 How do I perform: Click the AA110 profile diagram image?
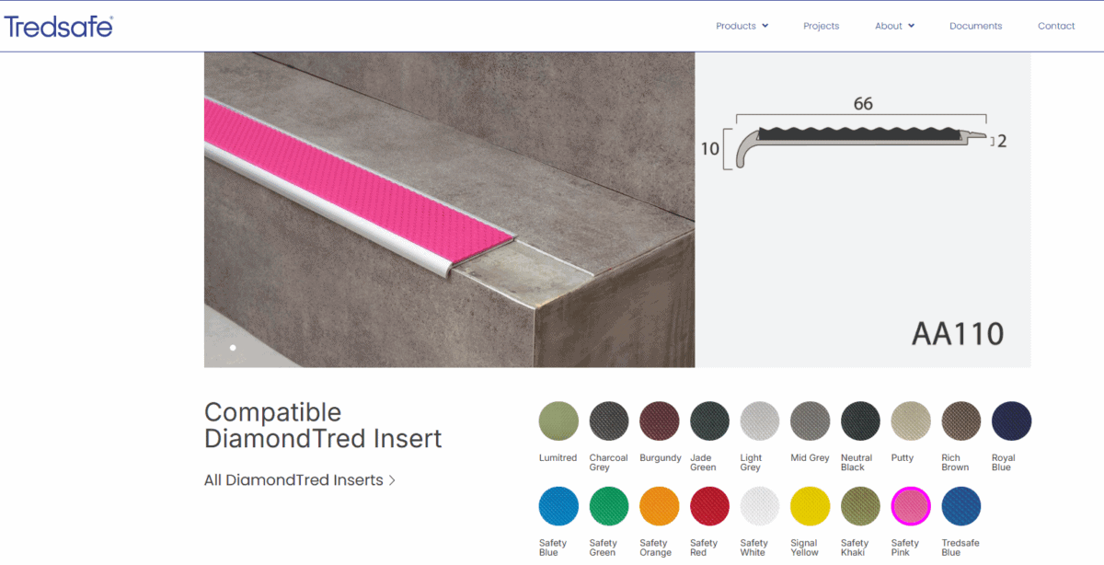coord(863,210)
